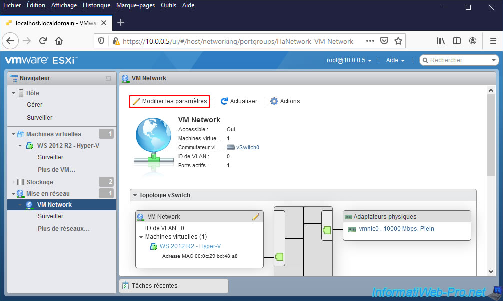Open the Actions gear menu

(x=285, y=101)
